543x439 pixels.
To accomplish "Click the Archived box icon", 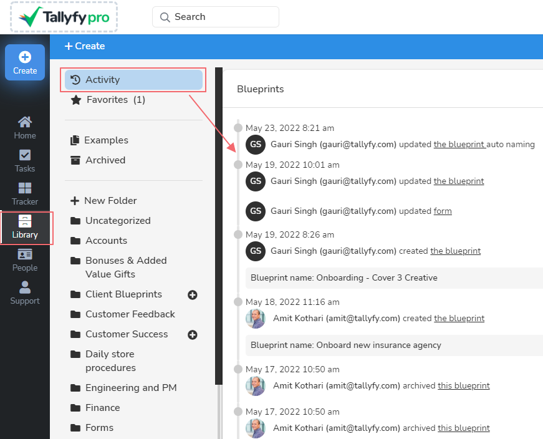I will [x=75, y=160].
